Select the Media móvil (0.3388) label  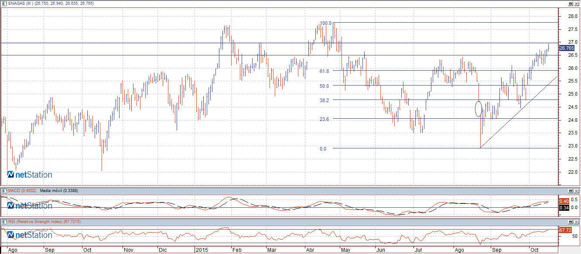[x=59, y=191]
